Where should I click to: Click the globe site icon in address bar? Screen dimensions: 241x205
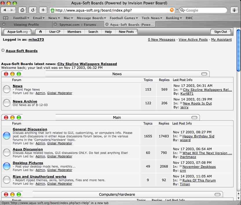(x=52, y=10)
